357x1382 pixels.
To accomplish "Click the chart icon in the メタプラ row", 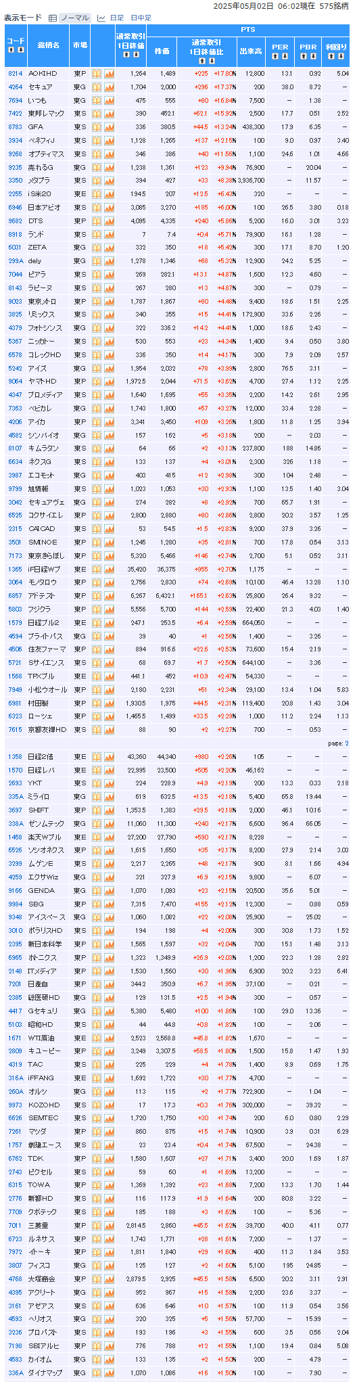I will click(x=109, y=181).
